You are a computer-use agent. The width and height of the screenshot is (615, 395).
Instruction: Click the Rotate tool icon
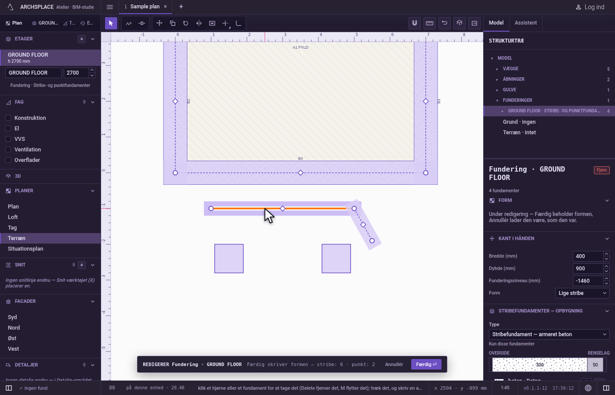coord(186,23)
